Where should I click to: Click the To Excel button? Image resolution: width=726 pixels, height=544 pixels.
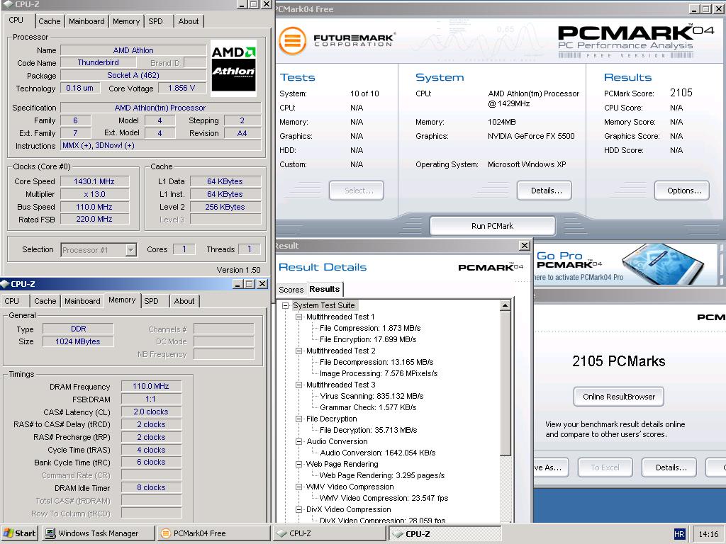605,467
